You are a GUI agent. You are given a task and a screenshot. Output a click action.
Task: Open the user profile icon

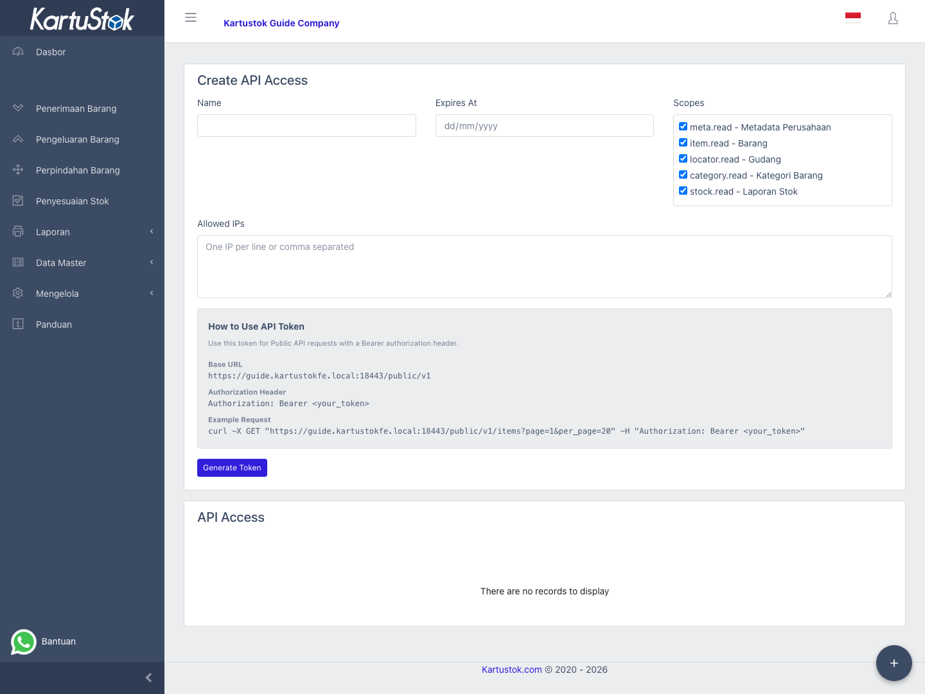click(x=893, y=18)
